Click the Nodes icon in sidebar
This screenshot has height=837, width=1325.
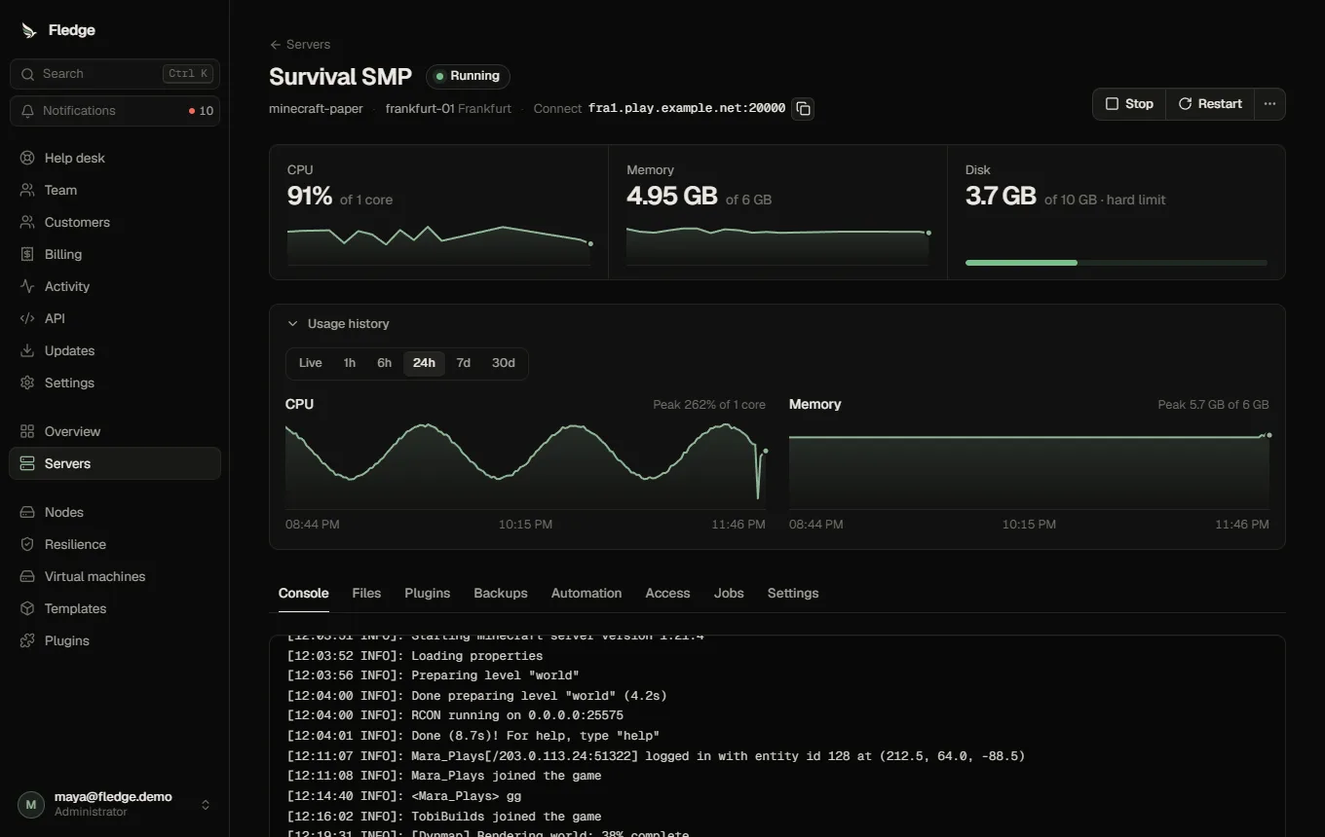point(27,512)
